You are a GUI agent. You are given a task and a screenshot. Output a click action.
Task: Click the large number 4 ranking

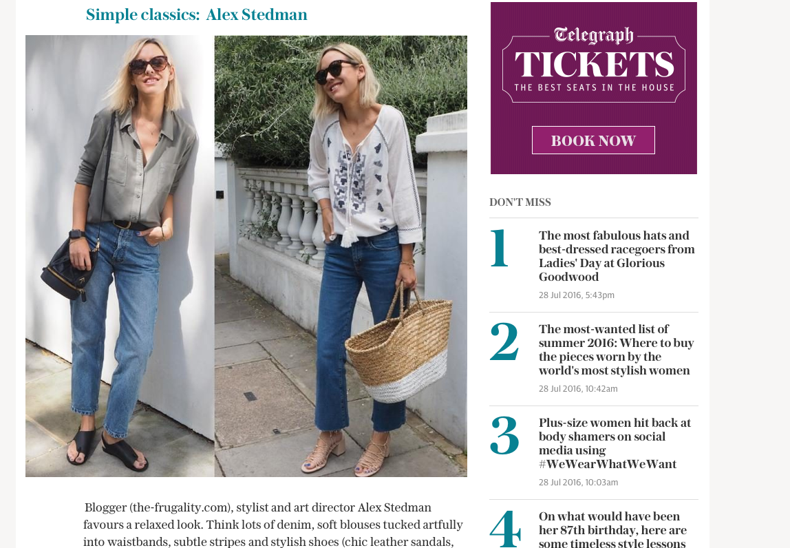(x=505, y=528)
